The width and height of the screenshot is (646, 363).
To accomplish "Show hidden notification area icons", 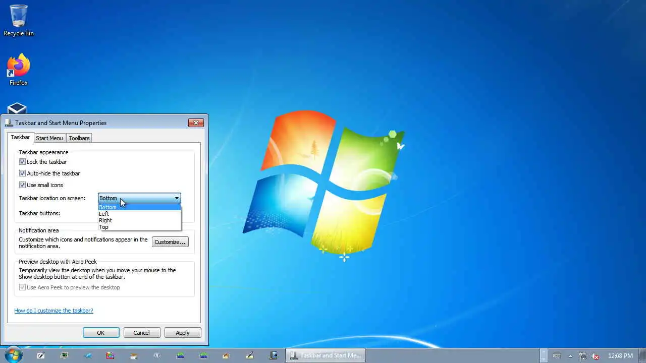I will pos(571,355).
